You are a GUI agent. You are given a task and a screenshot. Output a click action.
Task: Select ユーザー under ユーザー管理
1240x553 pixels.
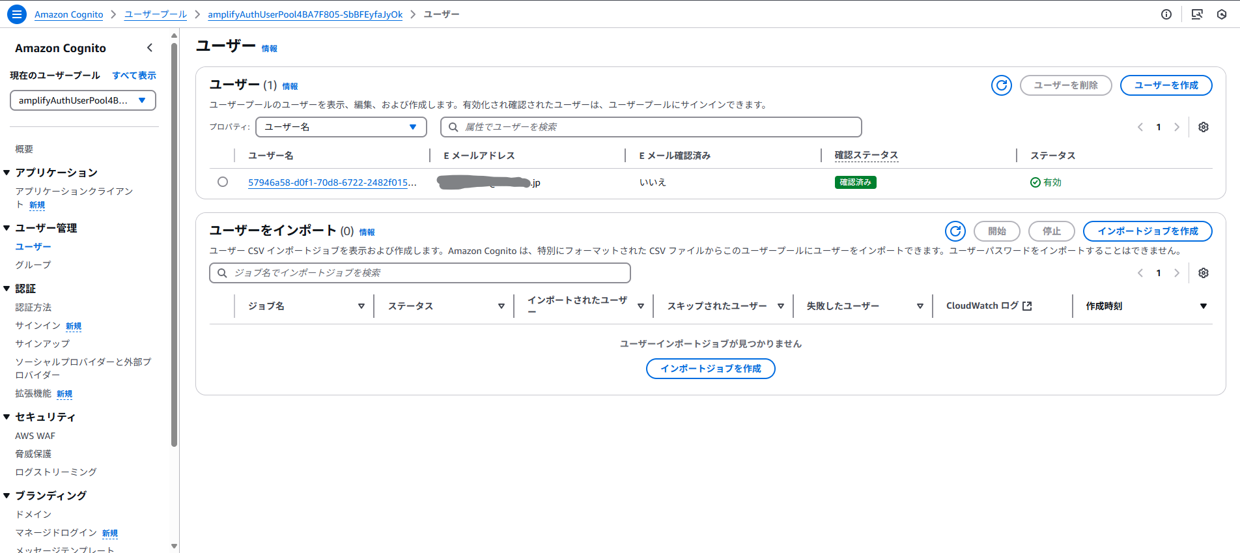(33, 247)
